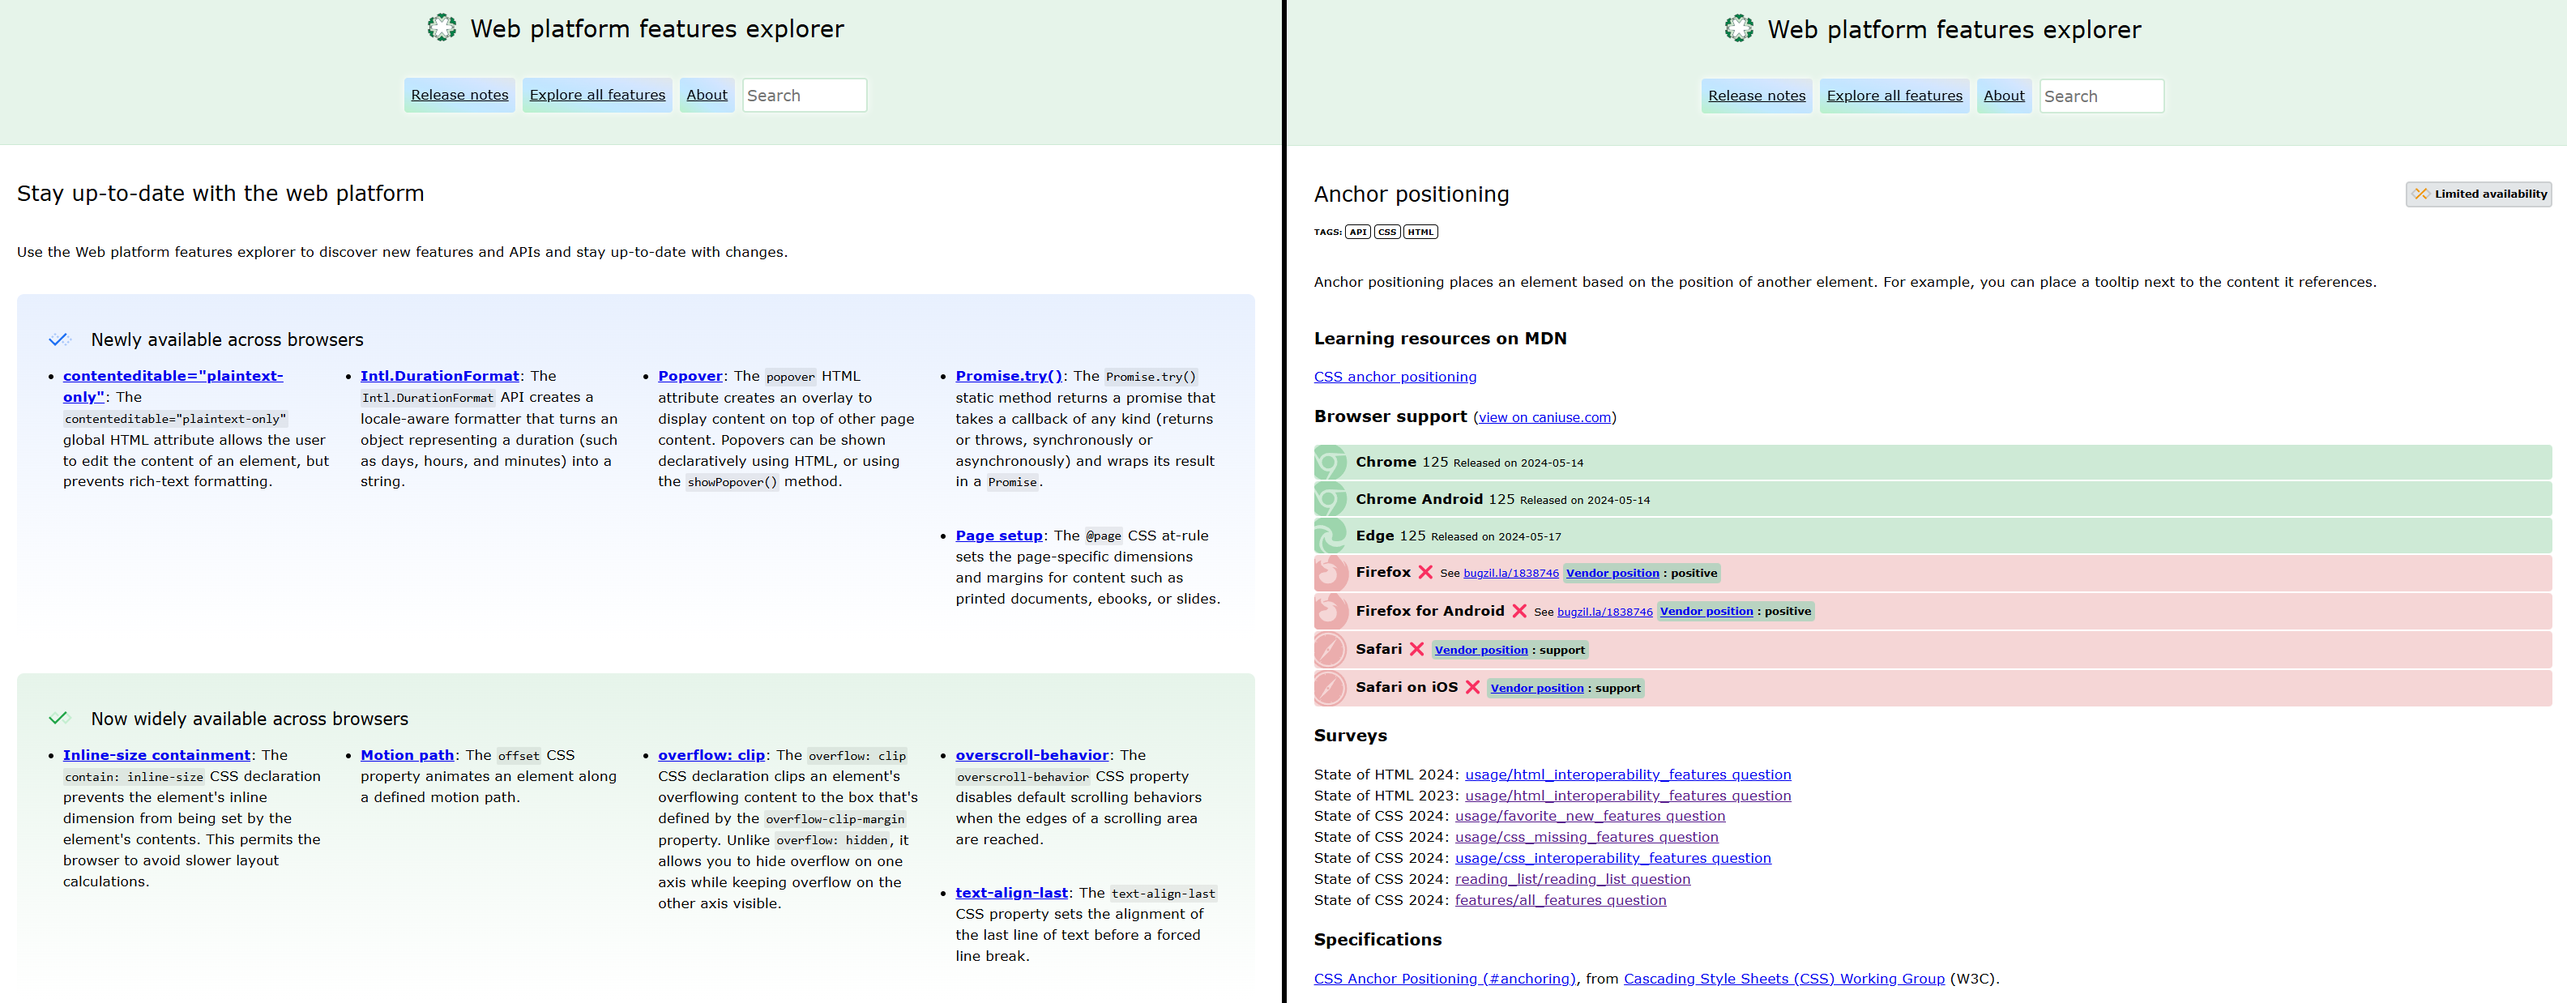The image size is (2567, 1003).
Task: Open the CSS anchor positioning MDN link
Action: 1395,377
